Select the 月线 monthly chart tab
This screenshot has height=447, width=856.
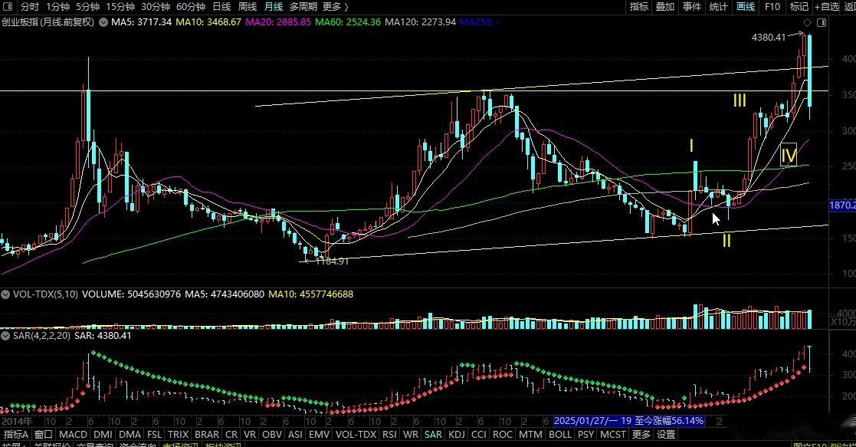(274, 7)
